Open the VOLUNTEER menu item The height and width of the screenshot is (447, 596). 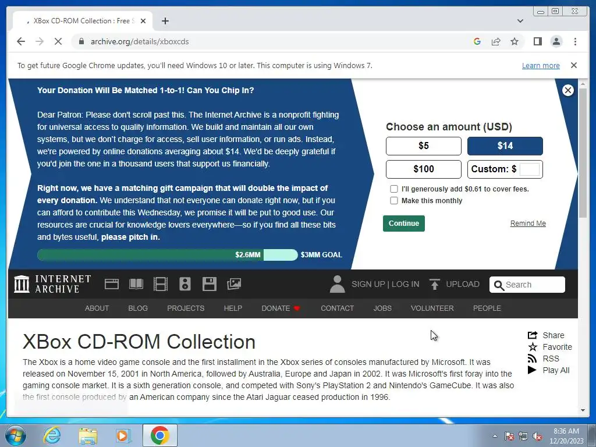click(x=432, y=308)
